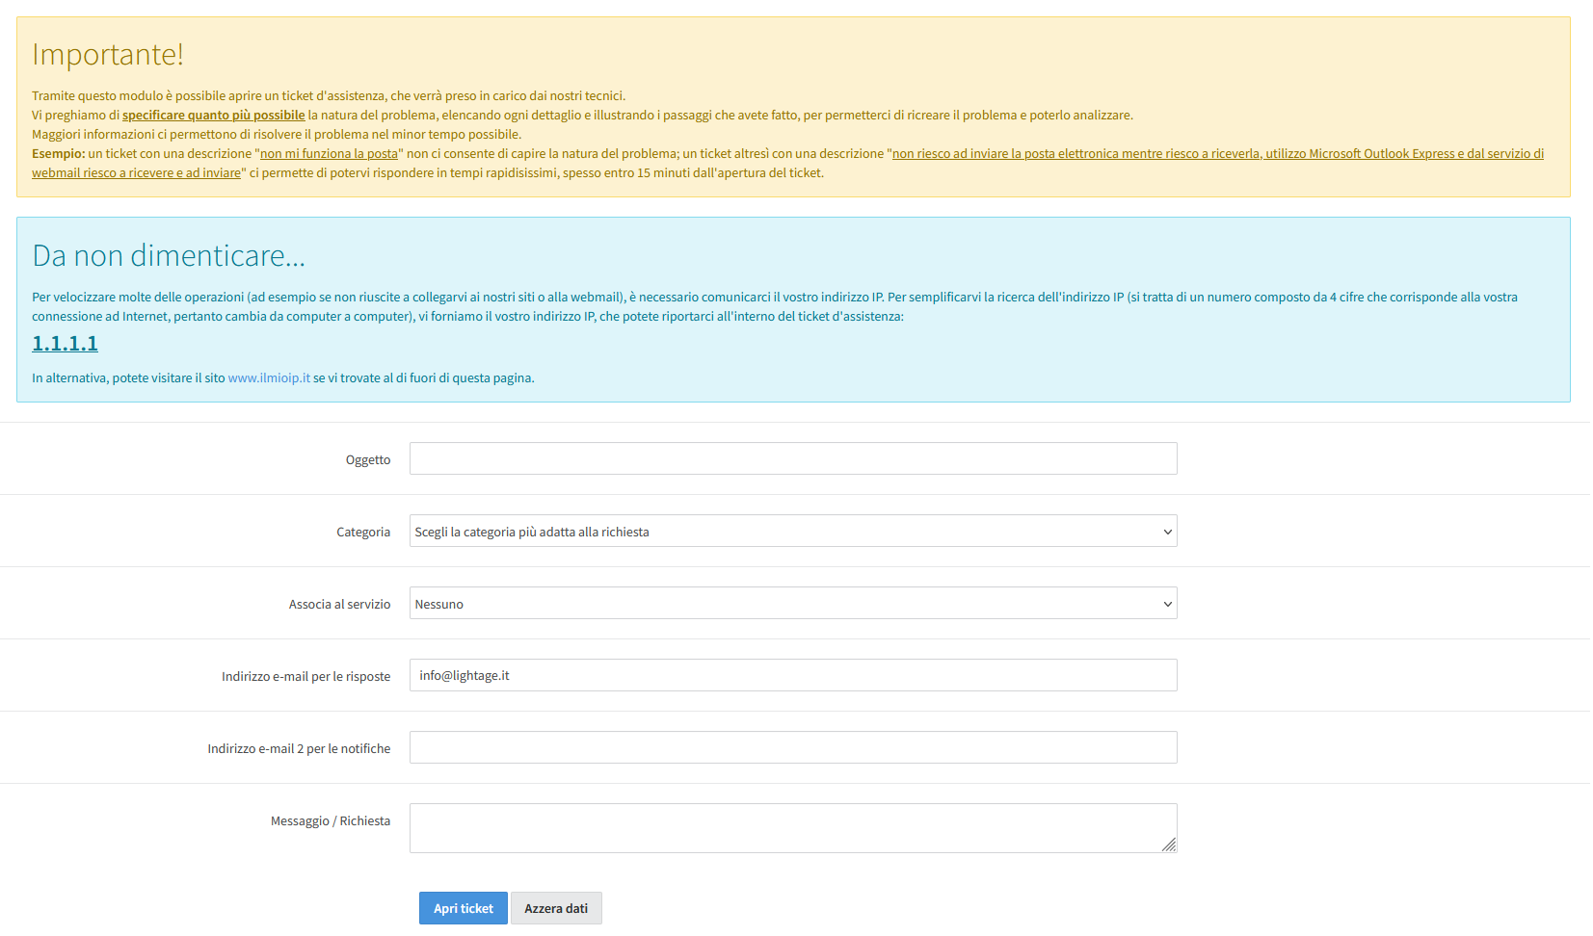
Task: Click underlined "specificare quanto più possibile" text
Action: (213, 116)
